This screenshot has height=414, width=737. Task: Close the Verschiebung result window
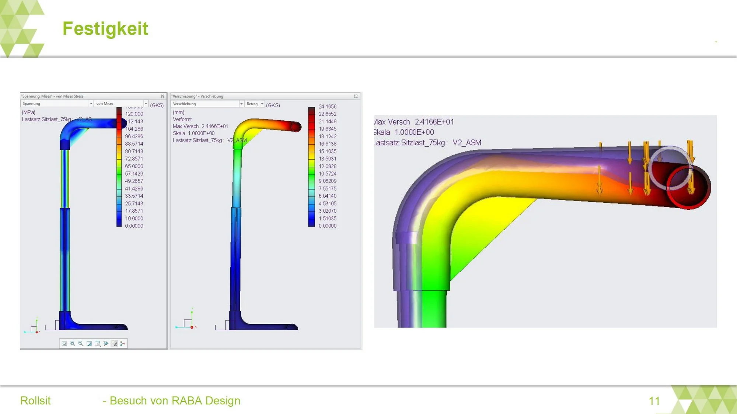point(356,96)
